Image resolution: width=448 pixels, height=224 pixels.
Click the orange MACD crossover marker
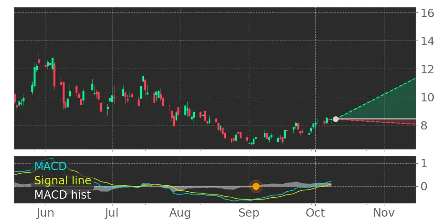click(x=256, y=187)
